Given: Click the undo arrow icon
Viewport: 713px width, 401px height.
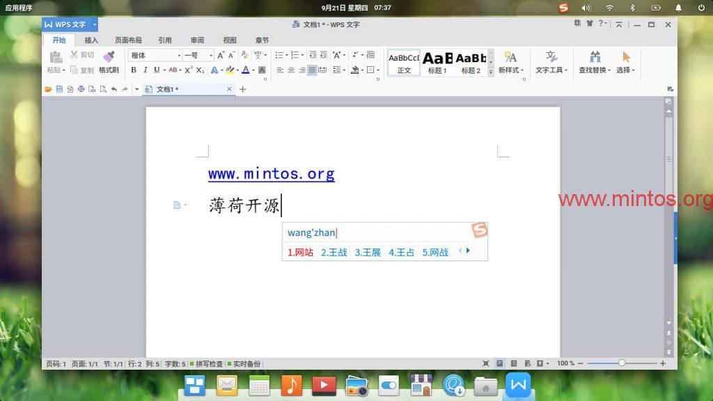Looking at the screenshot, I should point(114,89).
